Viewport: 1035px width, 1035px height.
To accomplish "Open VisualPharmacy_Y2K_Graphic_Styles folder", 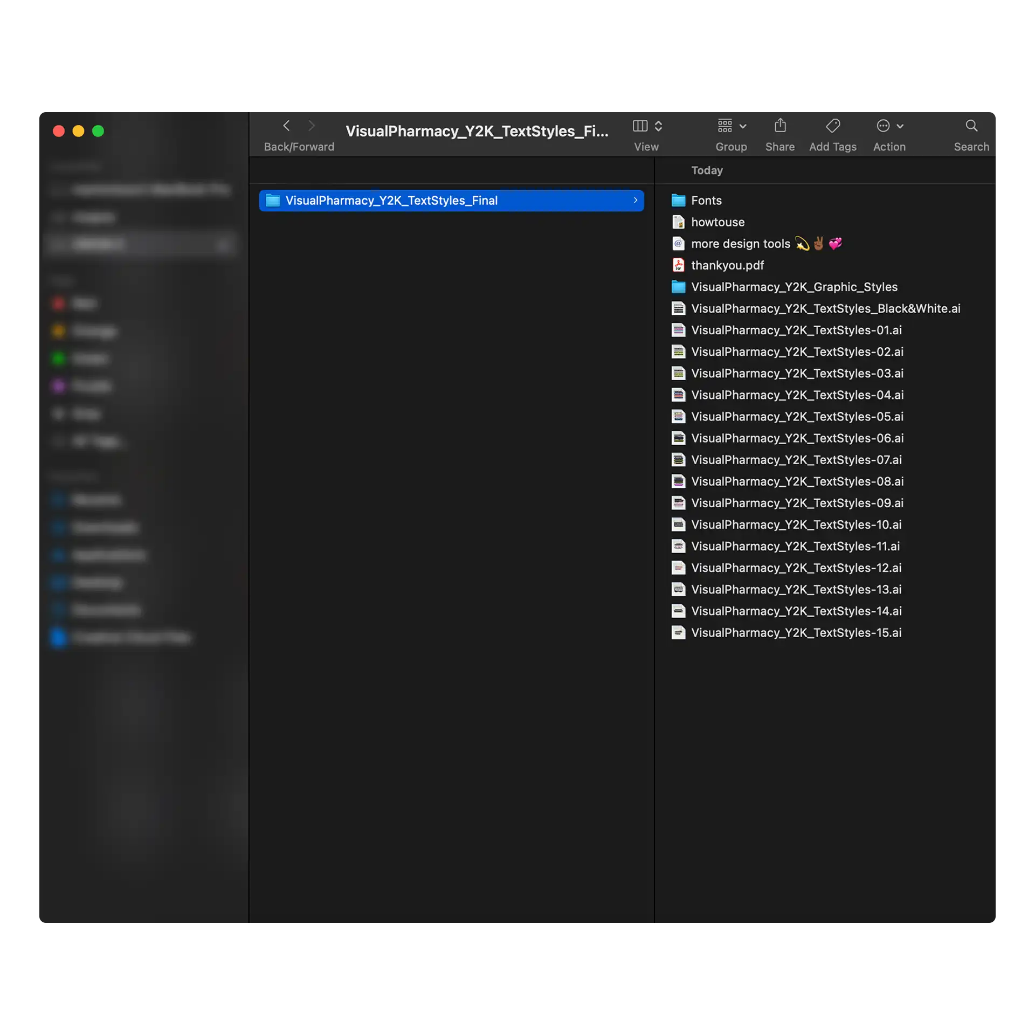I will (x=793, y=287).
